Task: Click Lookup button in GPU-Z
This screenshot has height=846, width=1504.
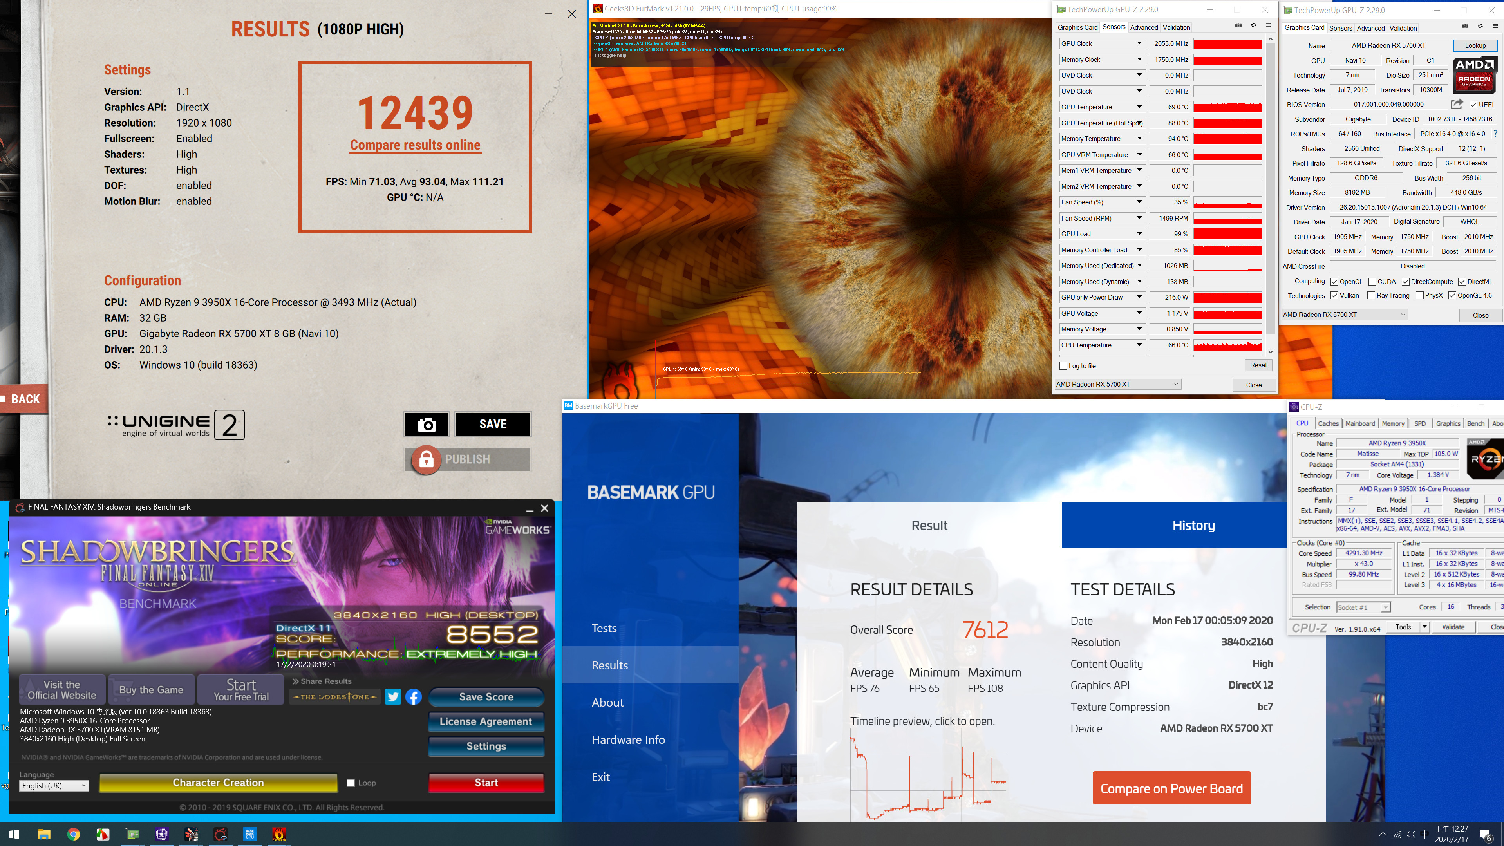Action: (1475, 45)
